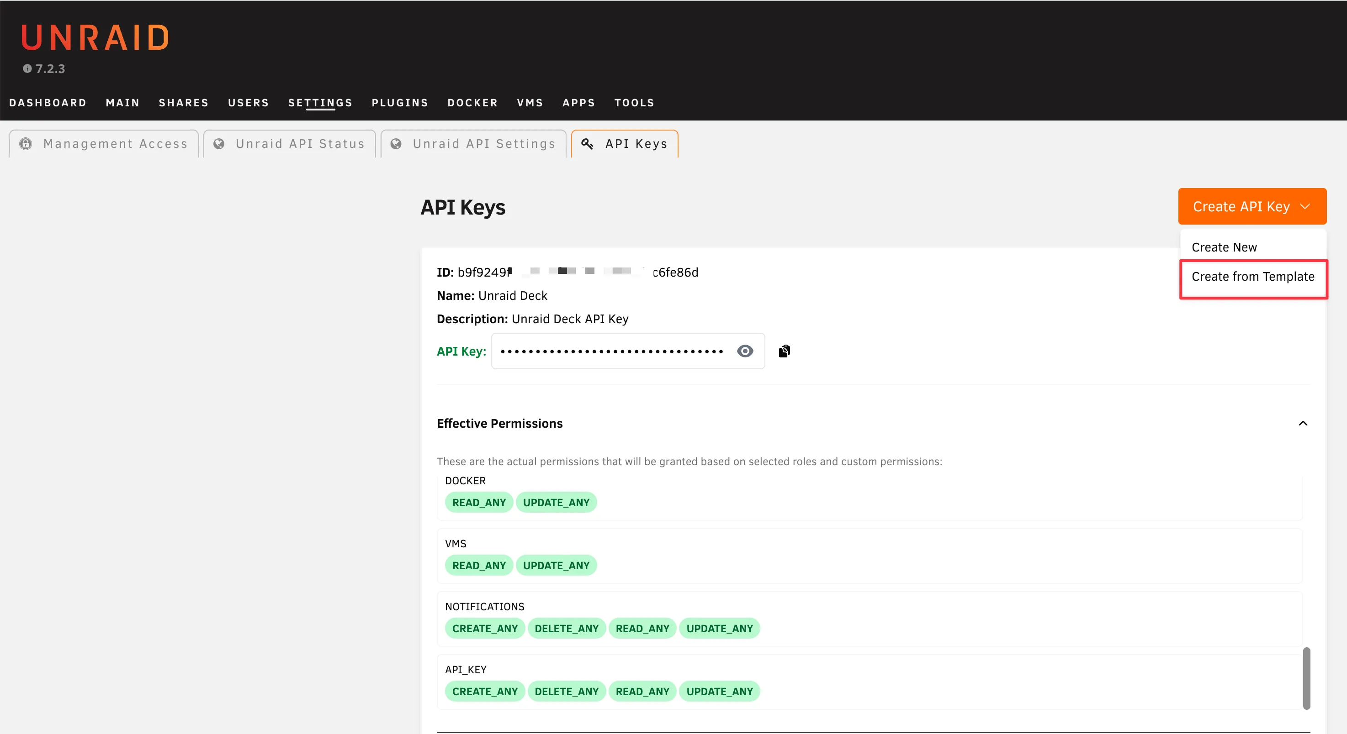This screenshot has width=1347, height=734.
Task: Reveal the API key with eye icon
Action: coord(745,351)
